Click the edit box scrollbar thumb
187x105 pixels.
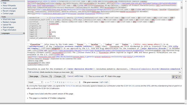click(181, 8)
